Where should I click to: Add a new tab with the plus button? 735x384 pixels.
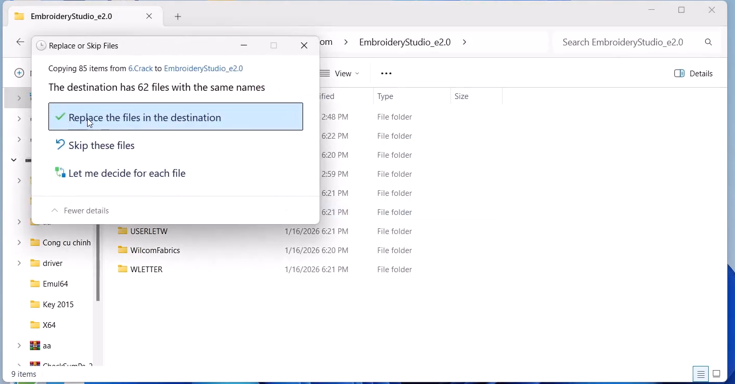(x=178, y=16)
